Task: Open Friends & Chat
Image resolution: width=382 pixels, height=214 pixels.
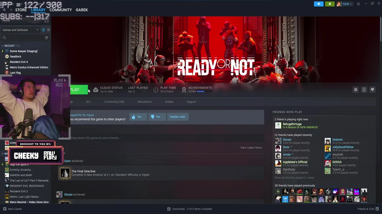Action: pyautogui.click(x=368, y=209)
